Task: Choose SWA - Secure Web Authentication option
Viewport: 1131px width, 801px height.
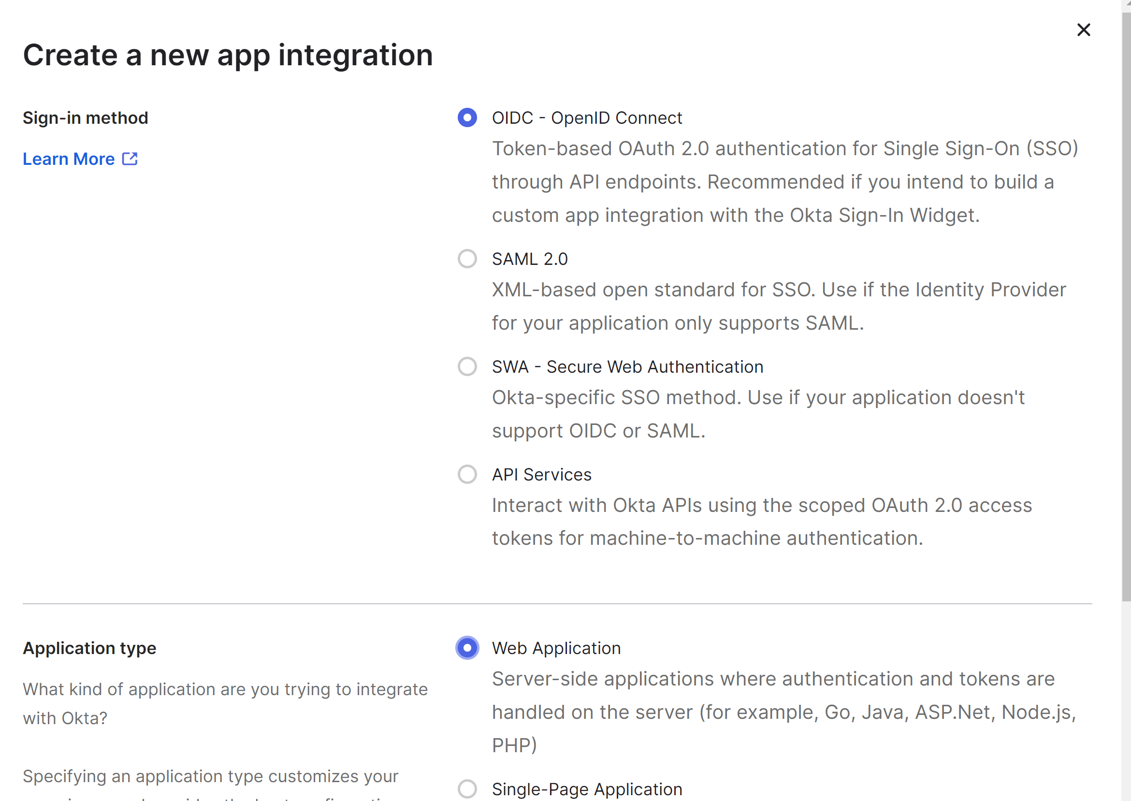Action: pyautogui.click(x=467, y=367)
